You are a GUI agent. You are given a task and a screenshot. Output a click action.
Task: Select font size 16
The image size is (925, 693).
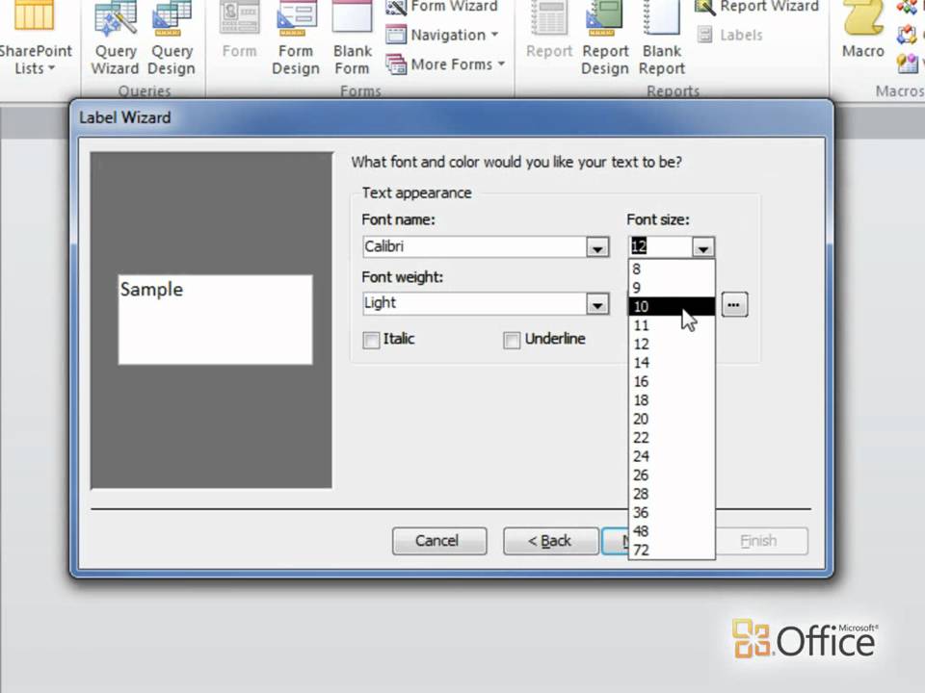(672, 382)
